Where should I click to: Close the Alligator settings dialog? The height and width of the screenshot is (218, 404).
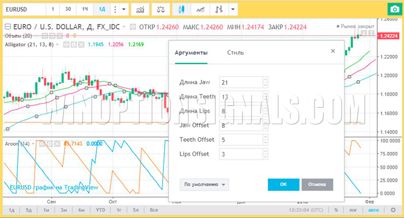[333, 51]
